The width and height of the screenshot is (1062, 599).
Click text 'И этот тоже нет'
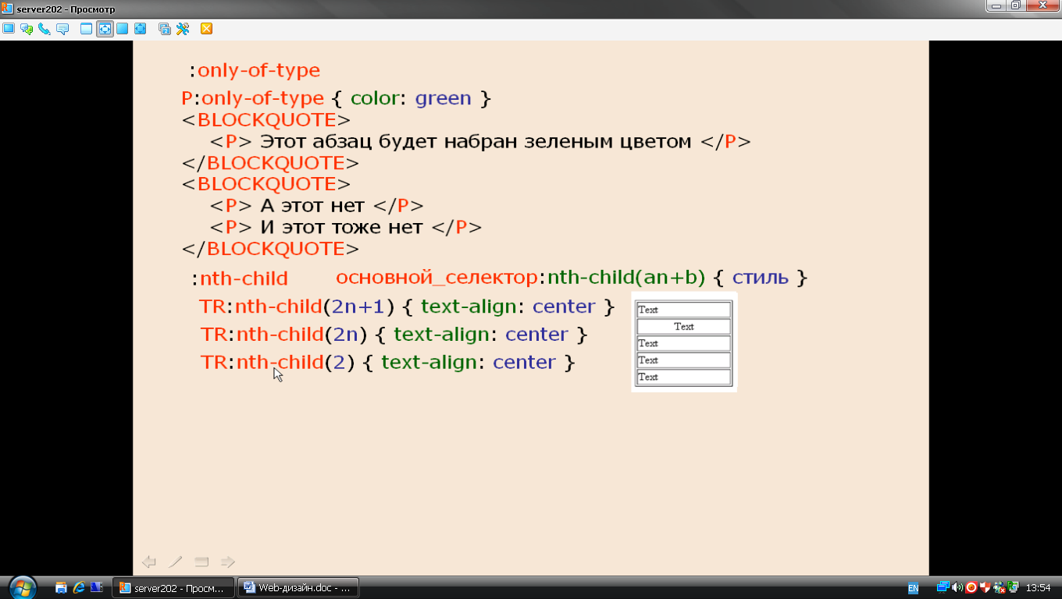tap(341, 228)
